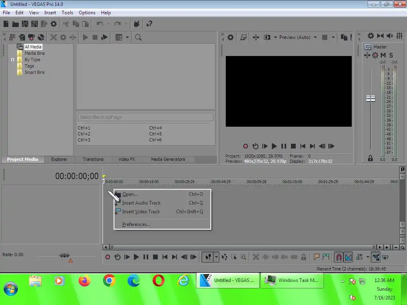Toggle the Master fader lock icon
Screen dimensions: 407x305
370,158
